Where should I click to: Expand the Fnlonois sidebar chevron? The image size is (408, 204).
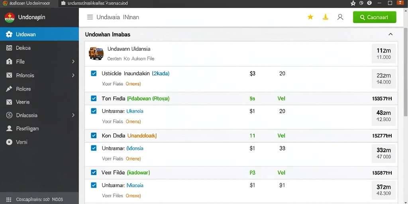tap(73, 75)
